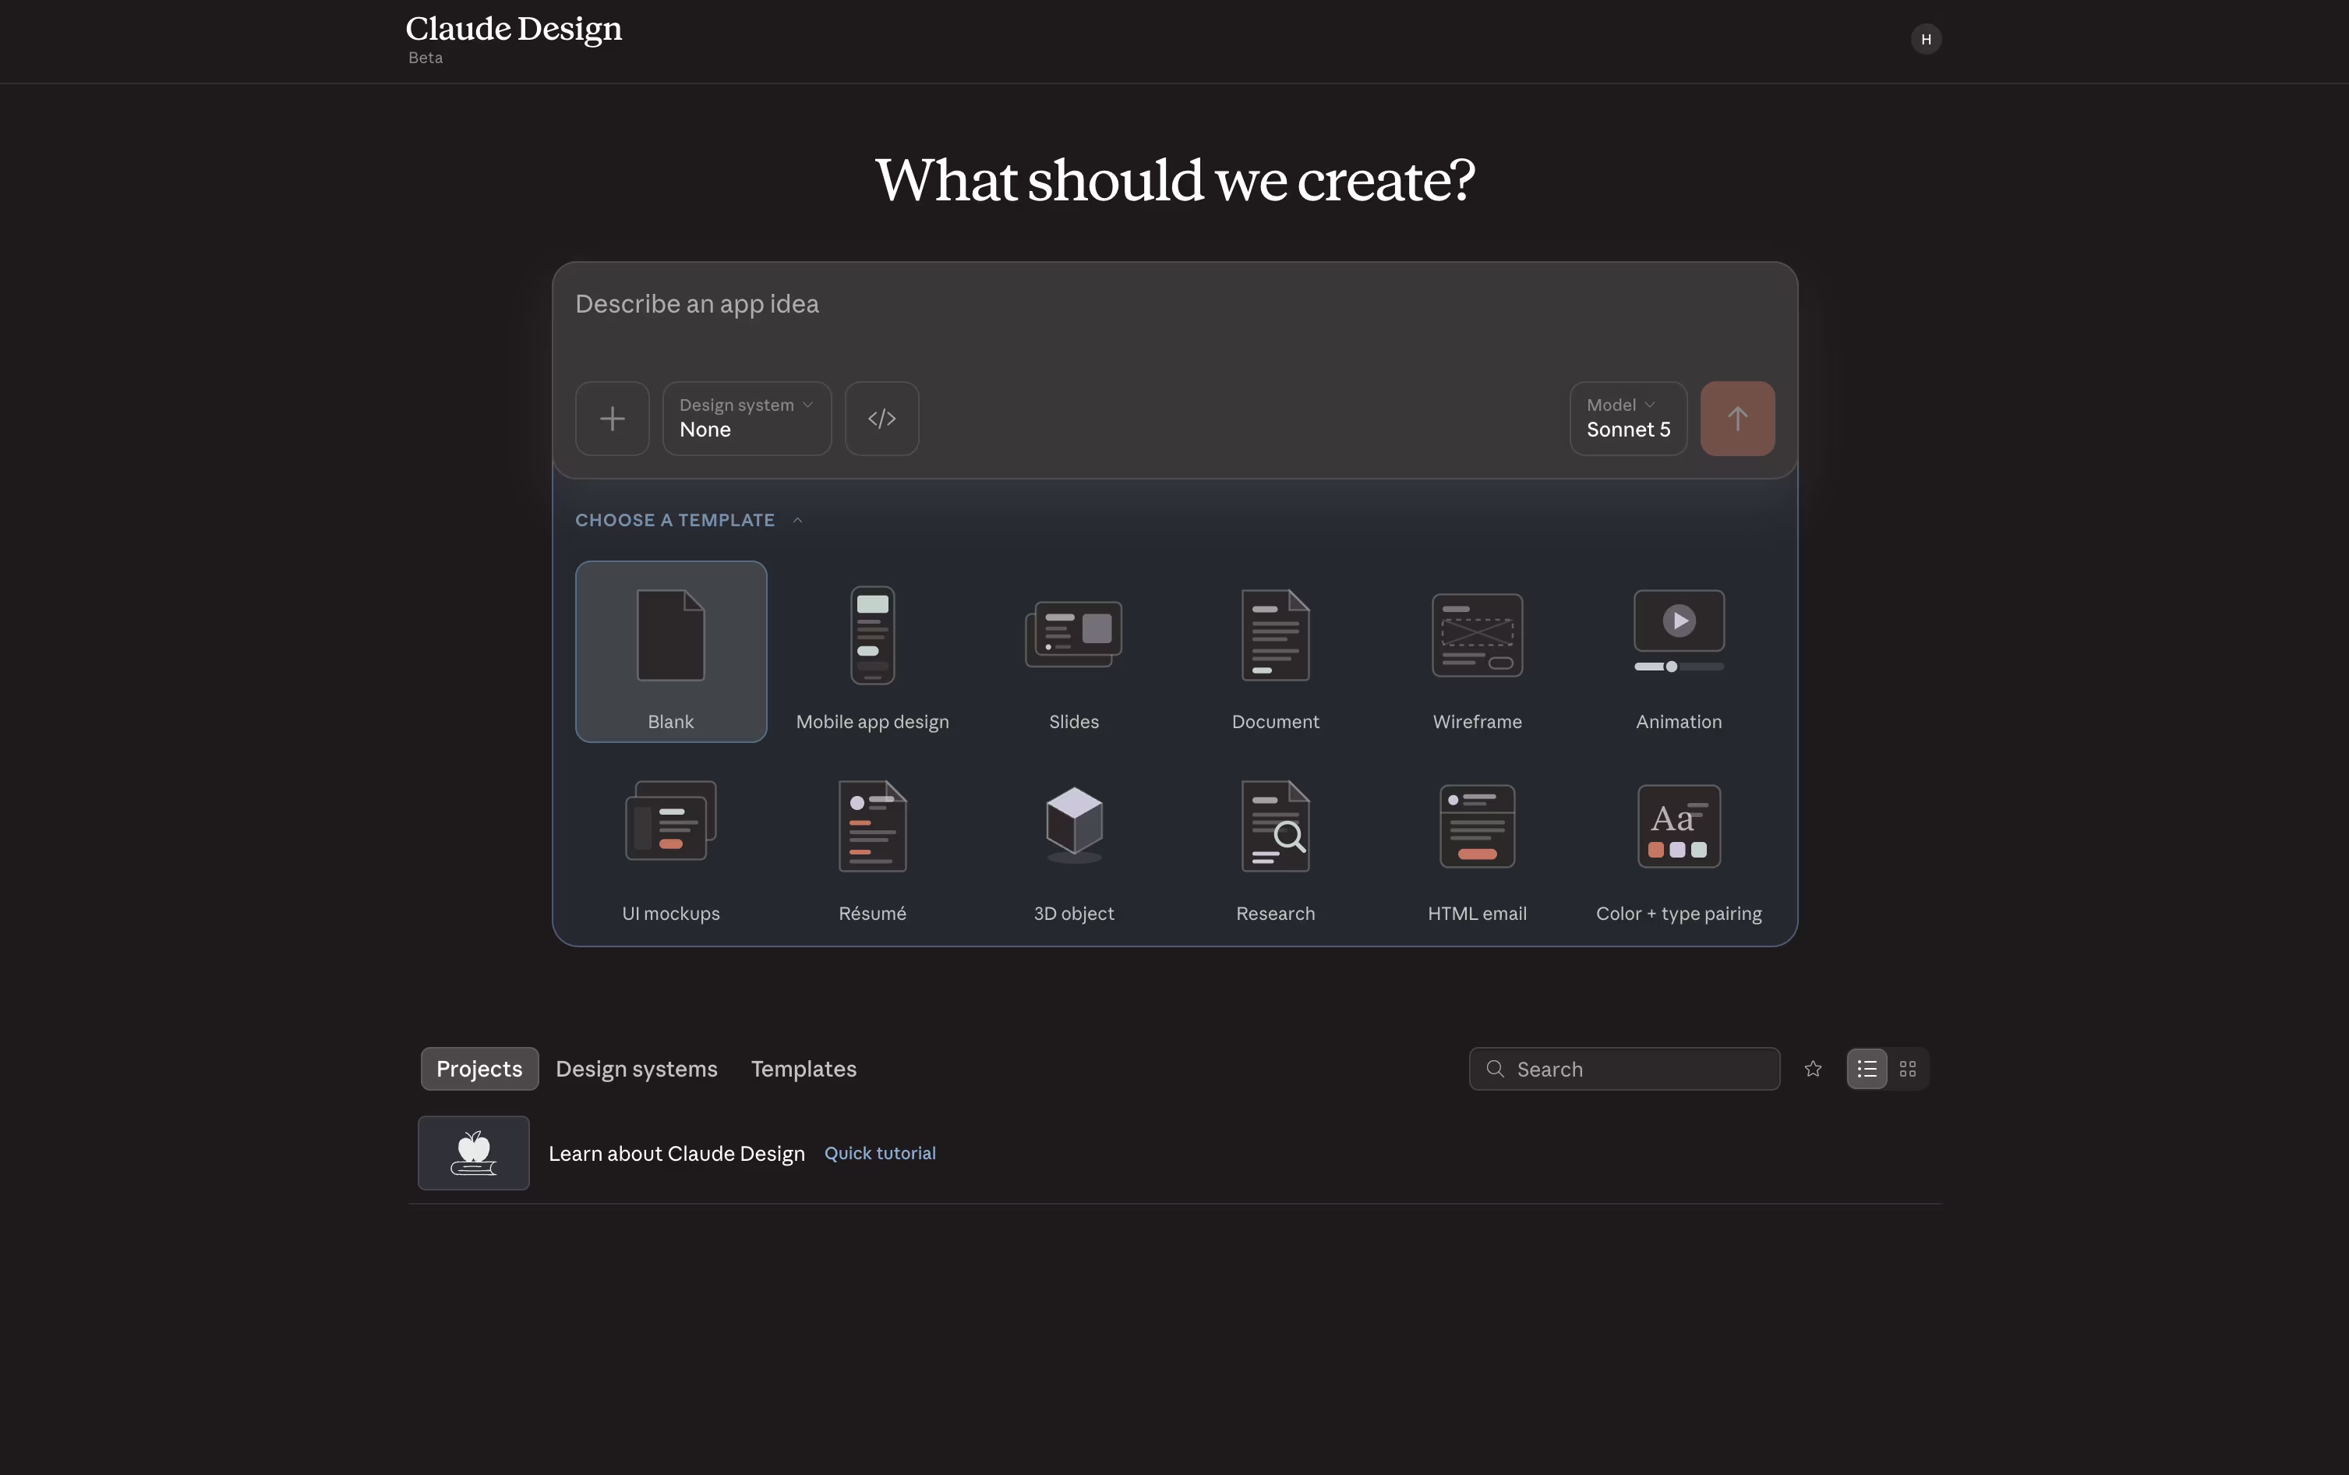Screen dimensions: 2349x1475
Task: Click the code brackets icon button
Action: pos(881,419)
